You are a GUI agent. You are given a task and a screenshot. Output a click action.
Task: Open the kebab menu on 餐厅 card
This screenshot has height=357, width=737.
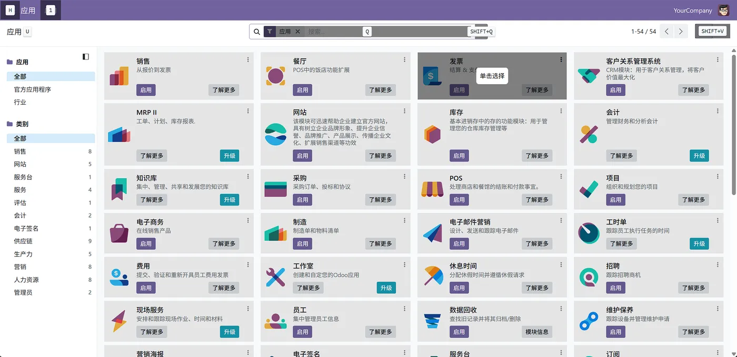[x=404, y=60]
